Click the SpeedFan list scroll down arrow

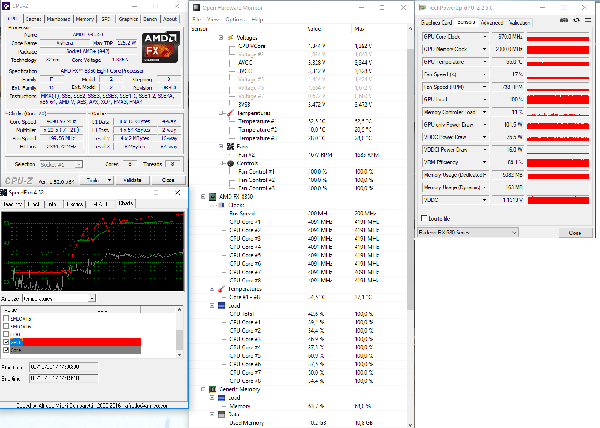[x=180, y=354]
